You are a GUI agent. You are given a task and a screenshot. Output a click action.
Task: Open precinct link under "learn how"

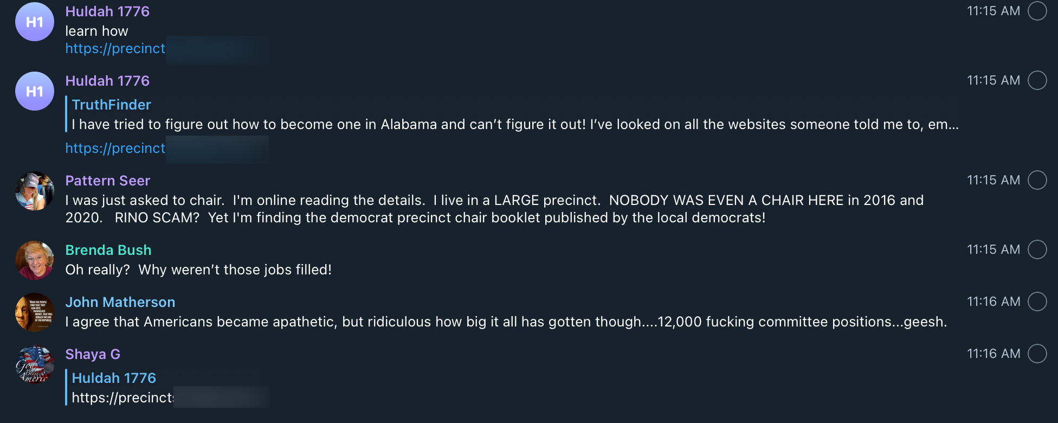click(115, 49)
